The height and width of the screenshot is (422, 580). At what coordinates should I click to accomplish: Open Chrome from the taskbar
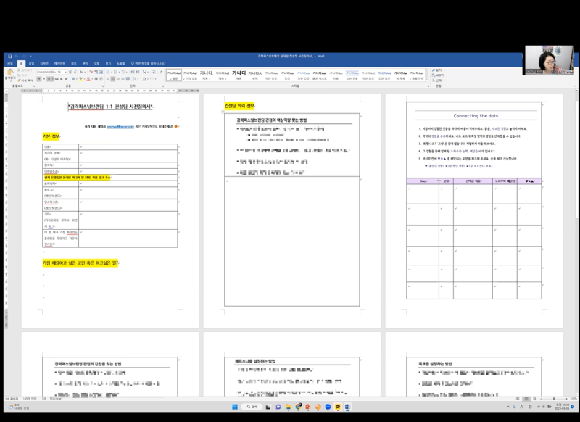[x=298, y=407]
